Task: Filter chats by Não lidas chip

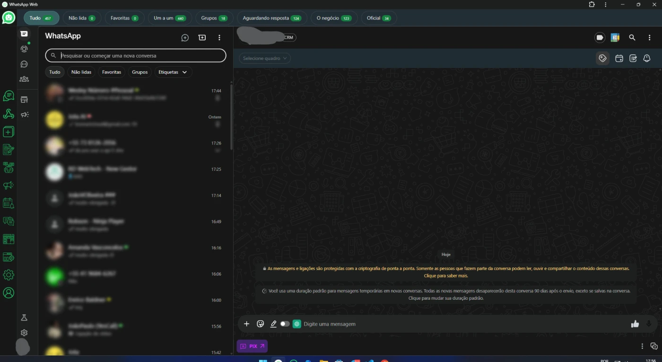Action: tap(81, 72)
